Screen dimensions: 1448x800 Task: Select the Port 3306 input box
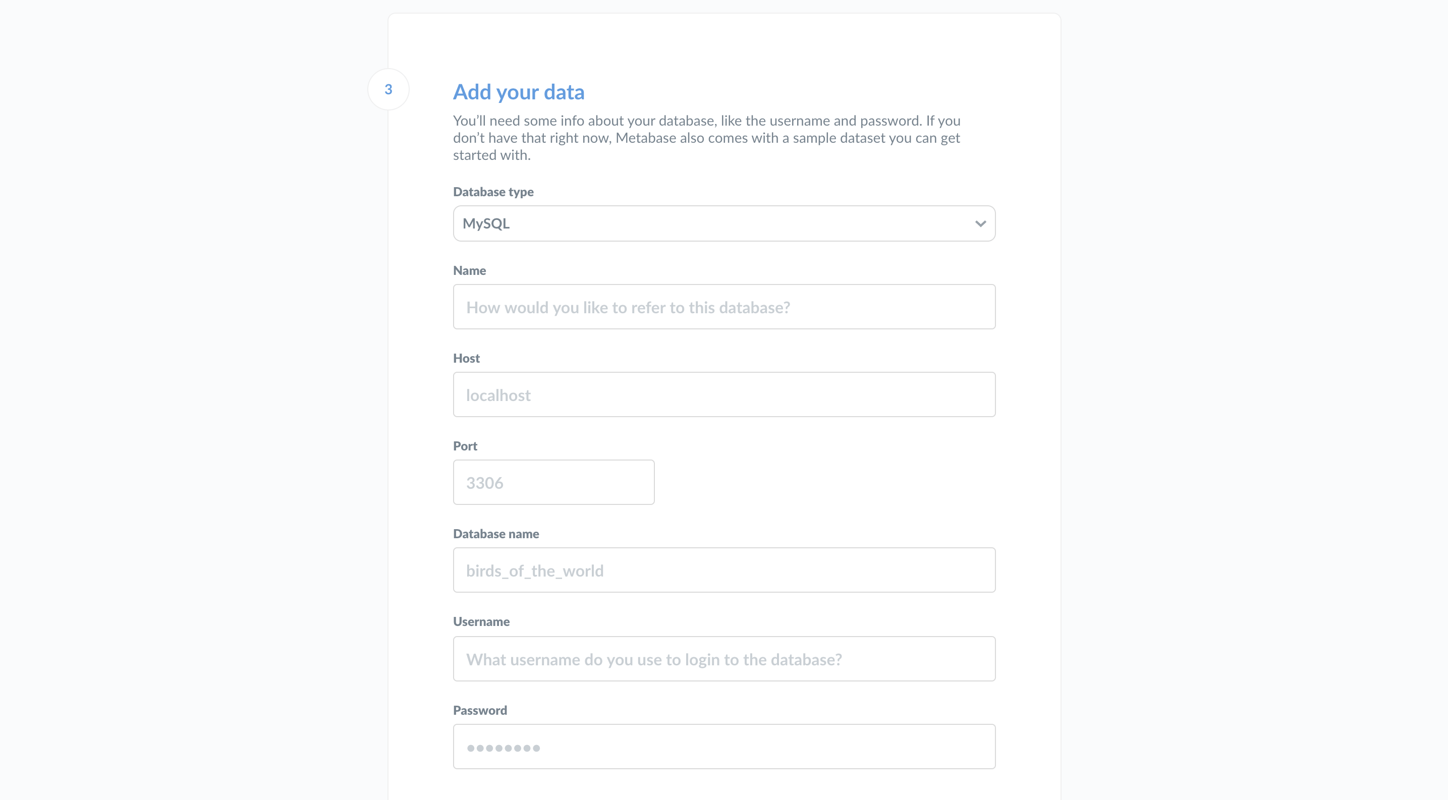coord(553,482)
